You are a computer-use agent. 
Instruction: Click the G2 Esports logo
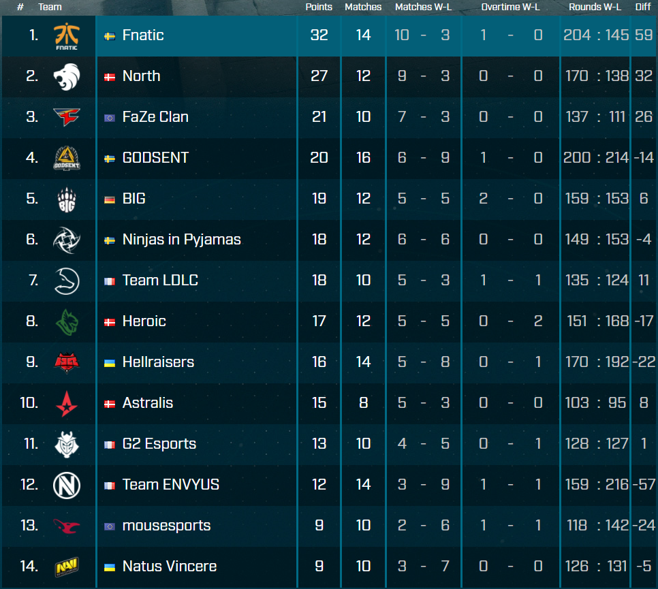point(67,444)
